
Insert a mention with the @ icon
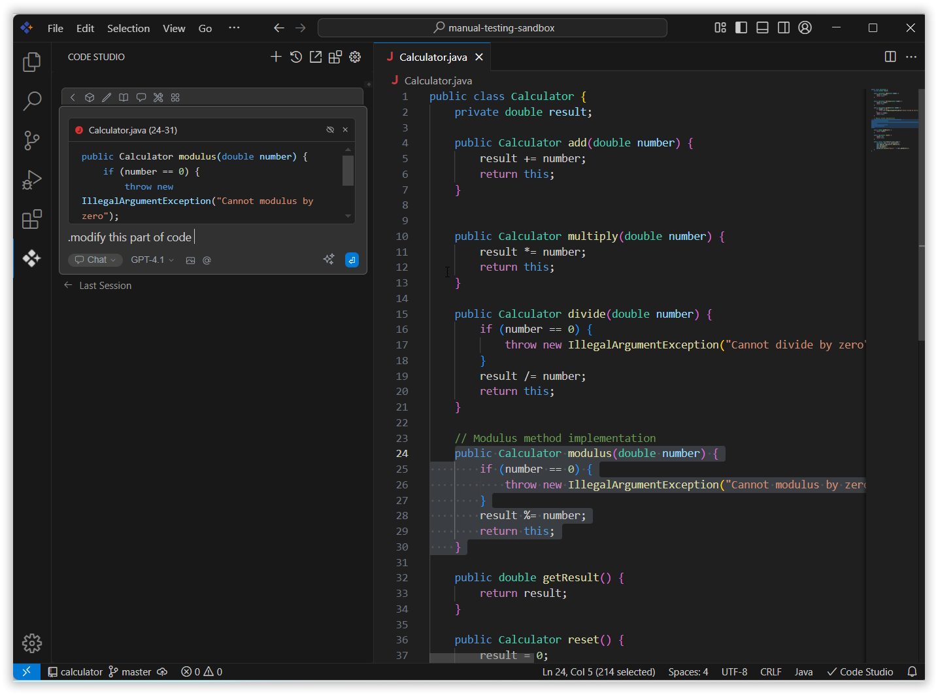point(207,260)
